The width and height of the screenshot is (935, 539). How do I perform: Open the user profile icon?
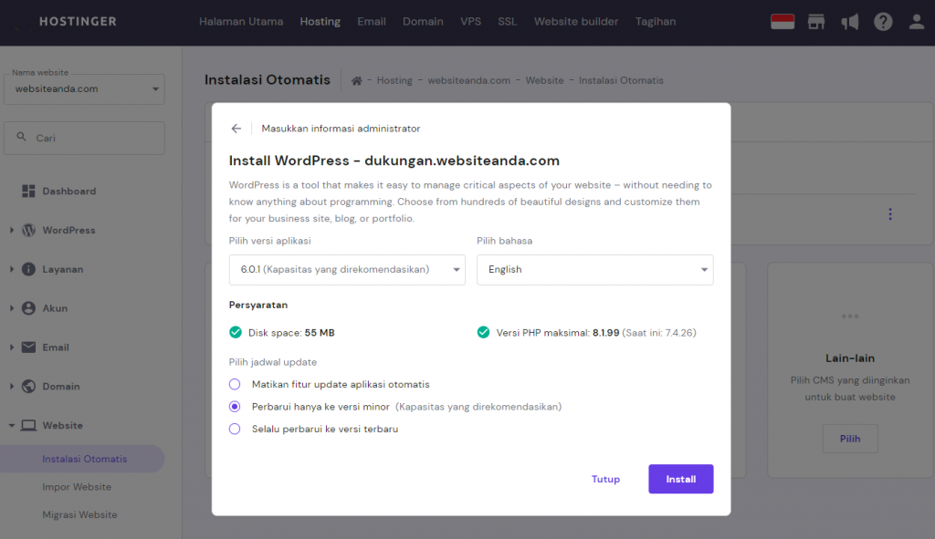916,21
